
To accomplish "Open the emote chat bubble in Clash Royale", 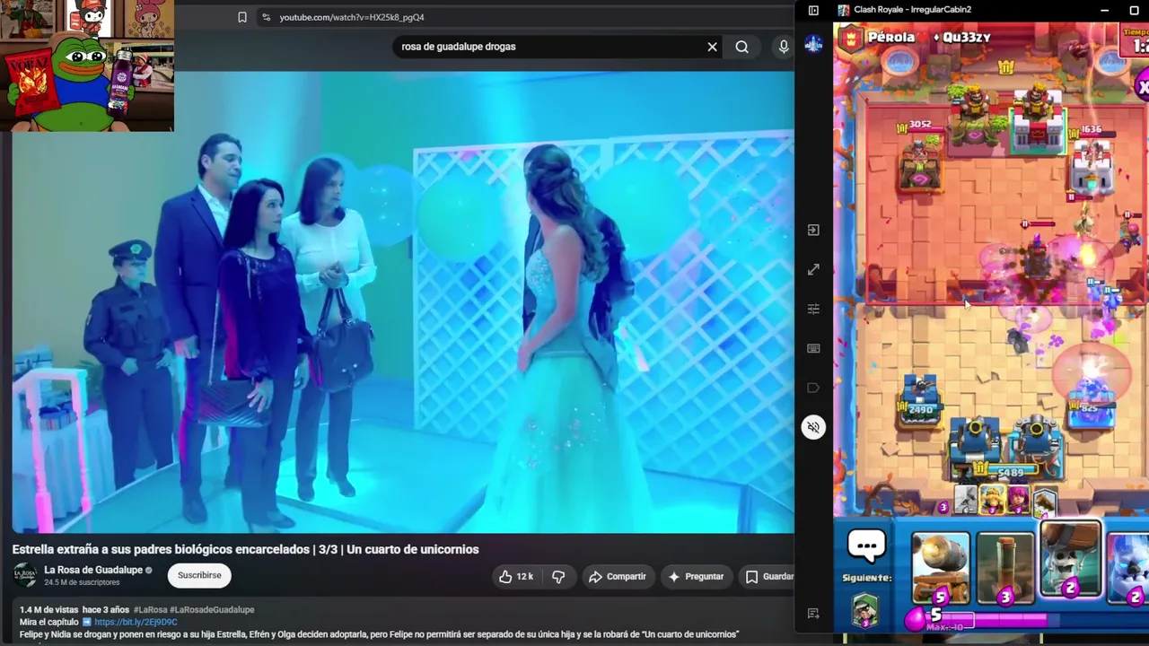I will coord(867,545).
